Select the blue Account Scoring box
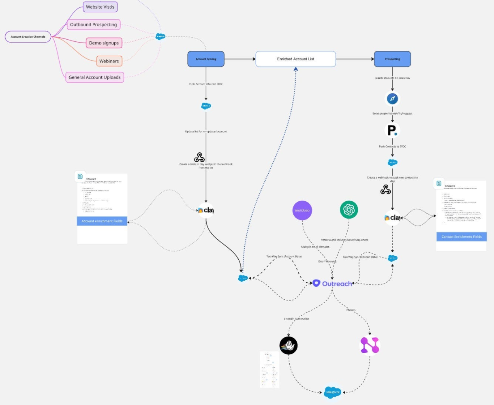 (206, 59)
